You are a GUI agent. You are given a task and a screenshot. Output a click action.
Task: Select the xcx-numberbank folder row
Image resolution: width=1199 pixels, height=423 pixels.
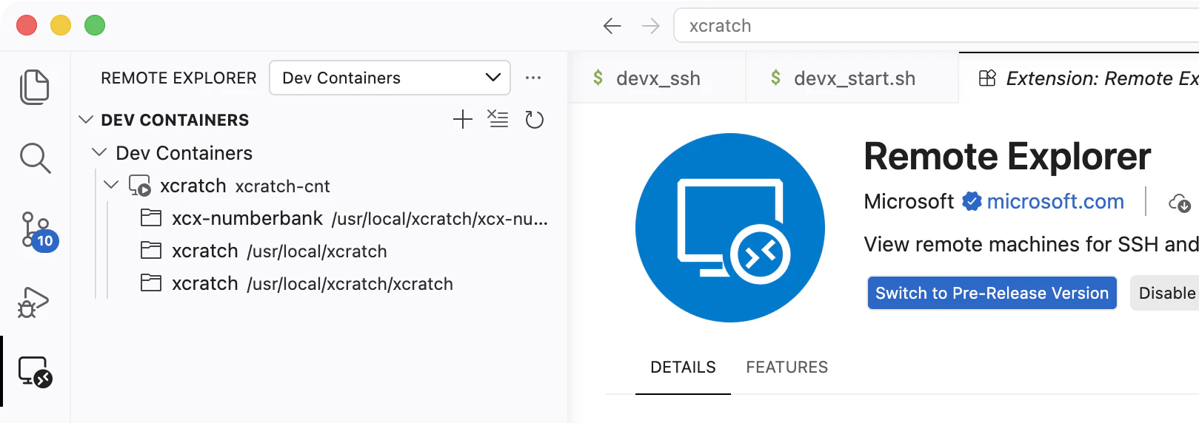319,218
